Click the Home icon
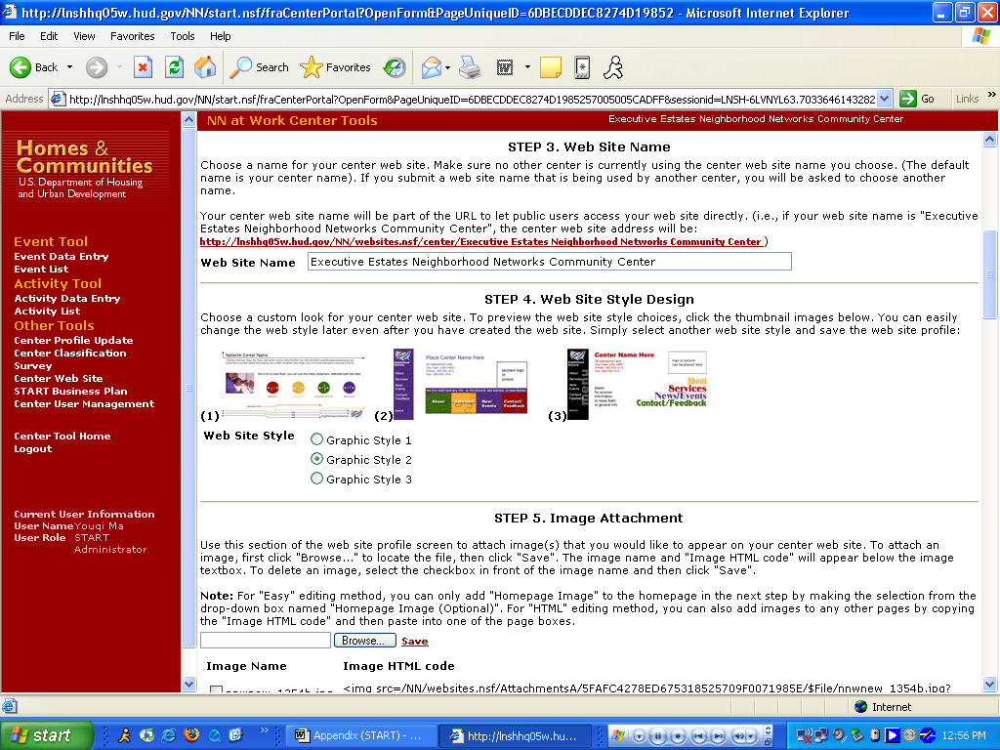This screenshot has width=1000, height=750. click(x=205, y=67)
